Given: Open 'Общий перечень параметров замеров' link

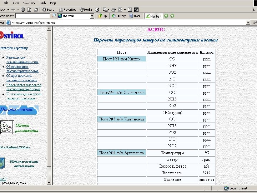Looking at the screenshot, I should (x=22, y=78).
